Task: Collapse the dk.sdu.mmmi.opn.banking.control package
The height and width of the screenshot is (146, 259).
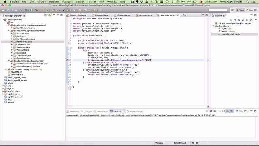Action: [9, 25]
